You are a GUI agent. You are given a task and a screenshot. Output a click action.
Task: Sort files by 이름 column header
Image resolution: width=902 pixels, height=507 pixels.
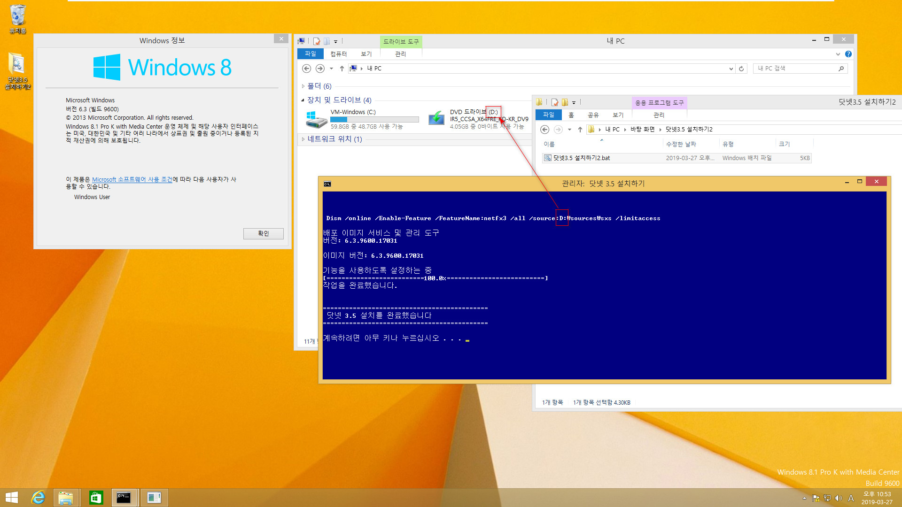602,144
